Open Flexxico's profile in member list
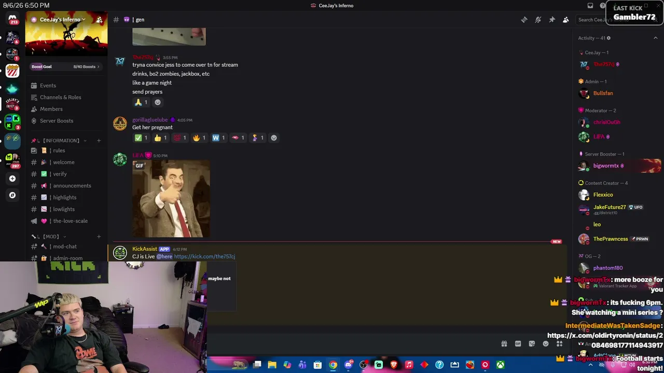 (618, 195)
